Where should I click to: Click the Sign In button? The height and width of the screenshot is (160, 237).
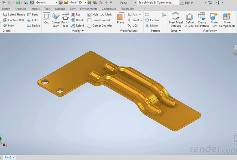[187, 3]
